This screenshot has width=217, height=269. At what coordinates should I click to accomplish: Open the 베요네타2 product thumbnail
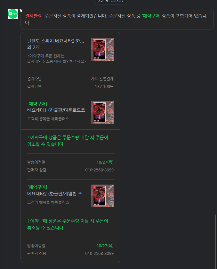pyautogui.click(x=102, y=196)
